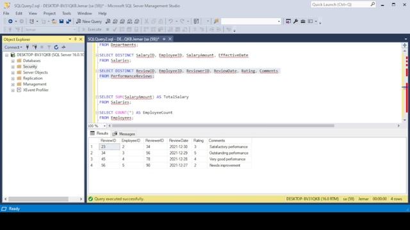This screenshot has height=230, width=410.
Task: Click the Analysis Services DAX Query icon
Action: [136, 21]
